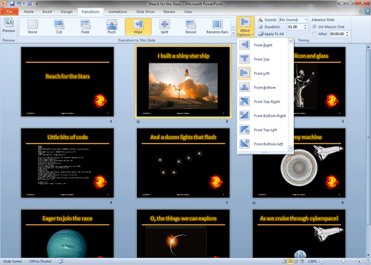
Task: Adjust the Duration spinner arrows
Action: click(x=305, y=27)
